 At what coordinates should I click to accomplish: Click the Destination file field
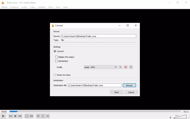[x=95, y=85]
